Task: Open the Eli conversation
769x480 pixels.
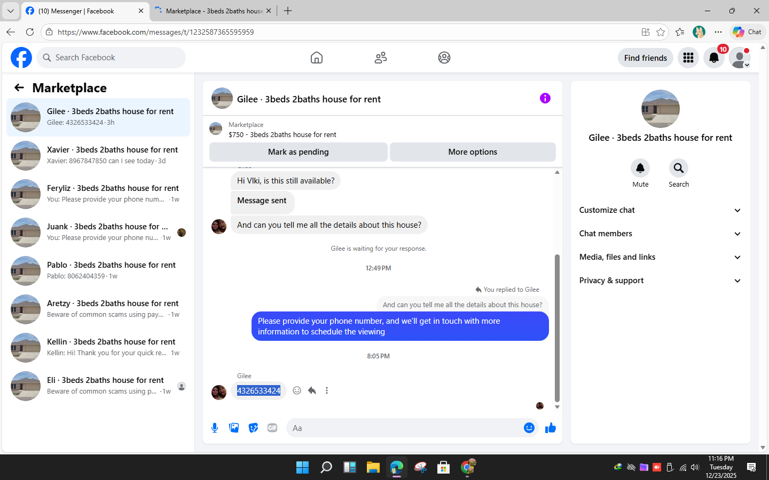Action: (x=98, y=386)
